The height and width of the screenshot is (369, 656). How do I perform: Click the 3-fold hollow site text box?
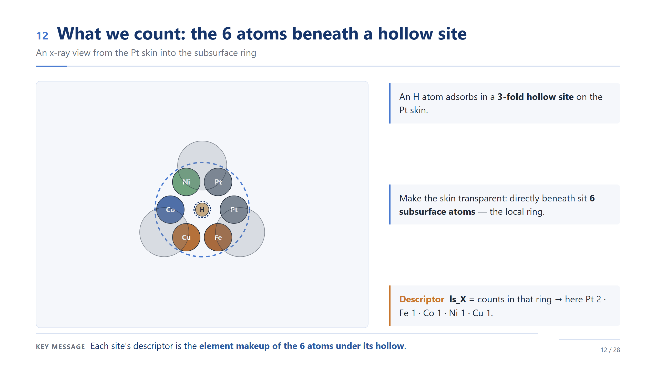[x=504, y=103]
